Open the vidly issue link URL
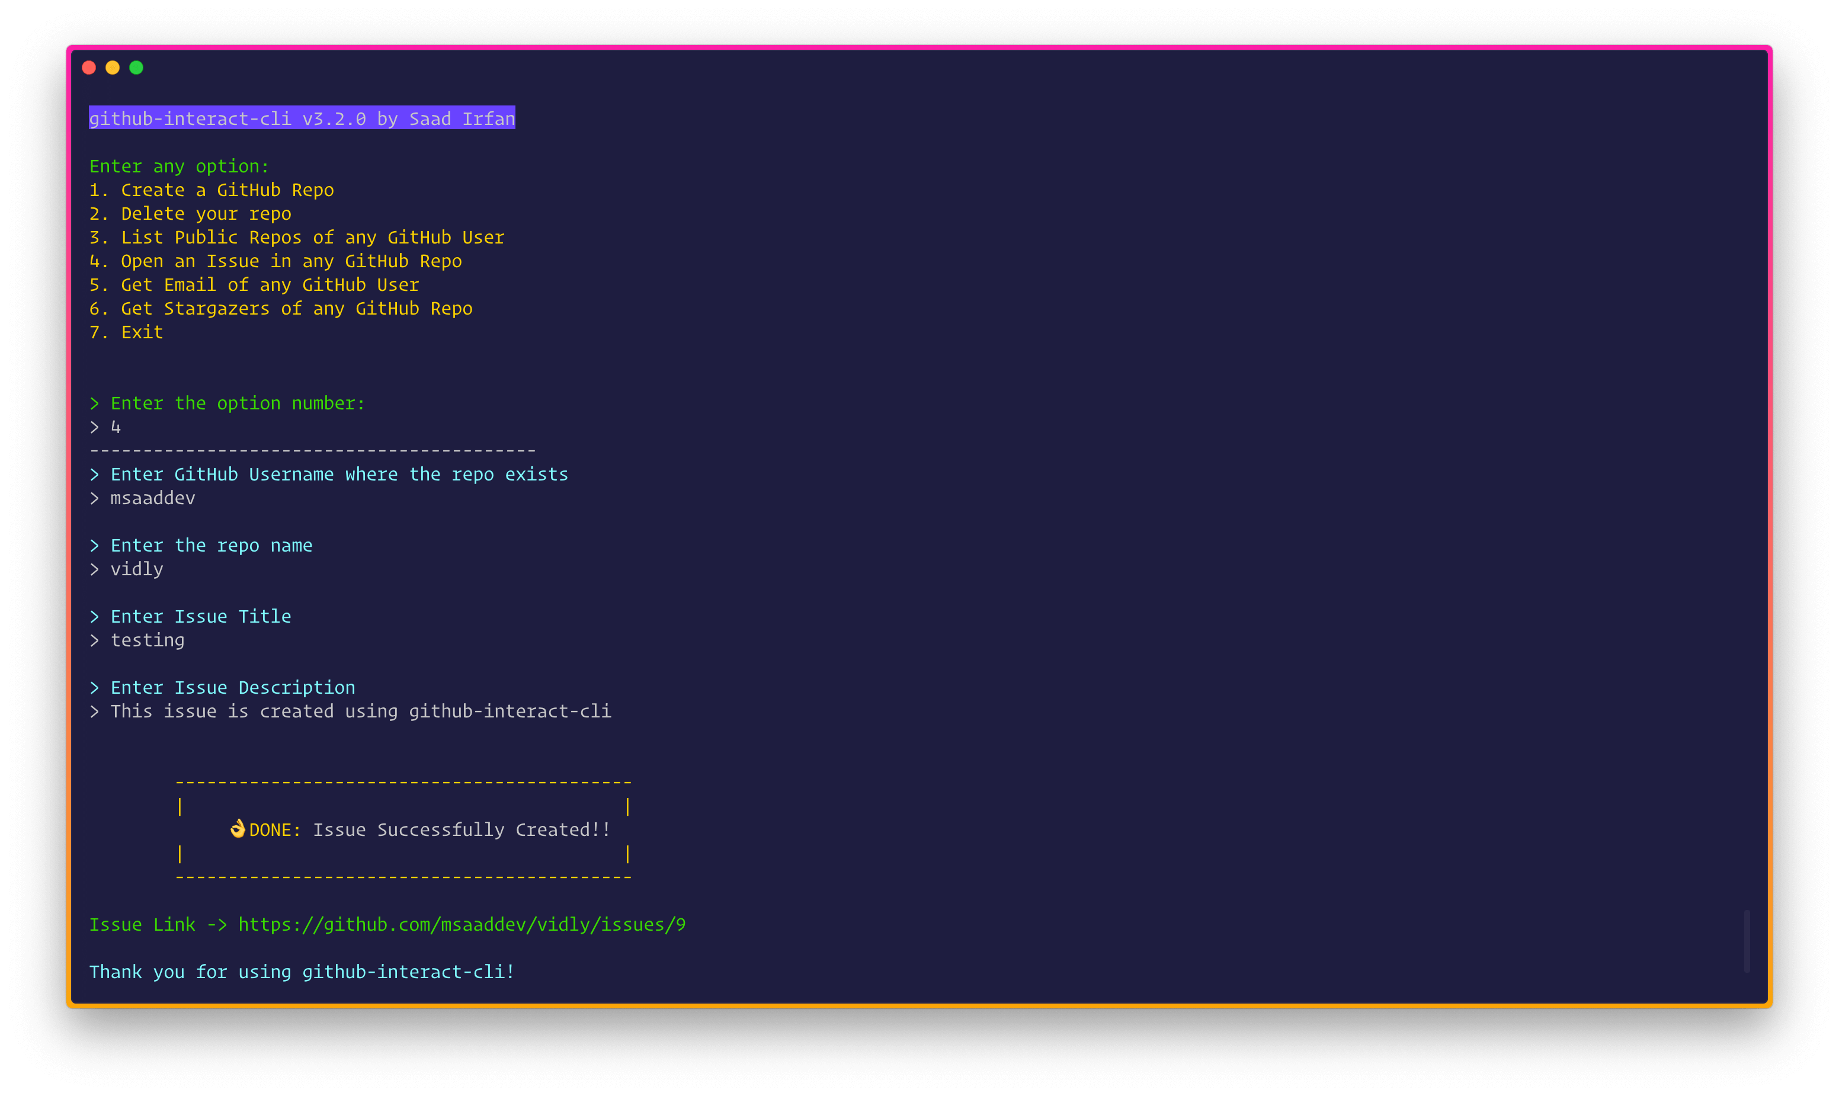This screenshot has width=1839, height=1096. pyautogui.click(x=462, y=925)
